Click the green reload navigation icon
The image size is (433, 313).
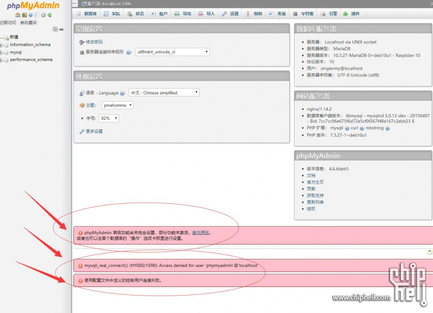50,15
